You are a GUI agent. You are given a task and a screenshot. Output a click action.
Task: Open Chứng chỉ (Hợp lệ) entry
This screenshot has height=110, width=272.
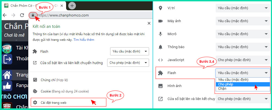click(x=54, y=80)
